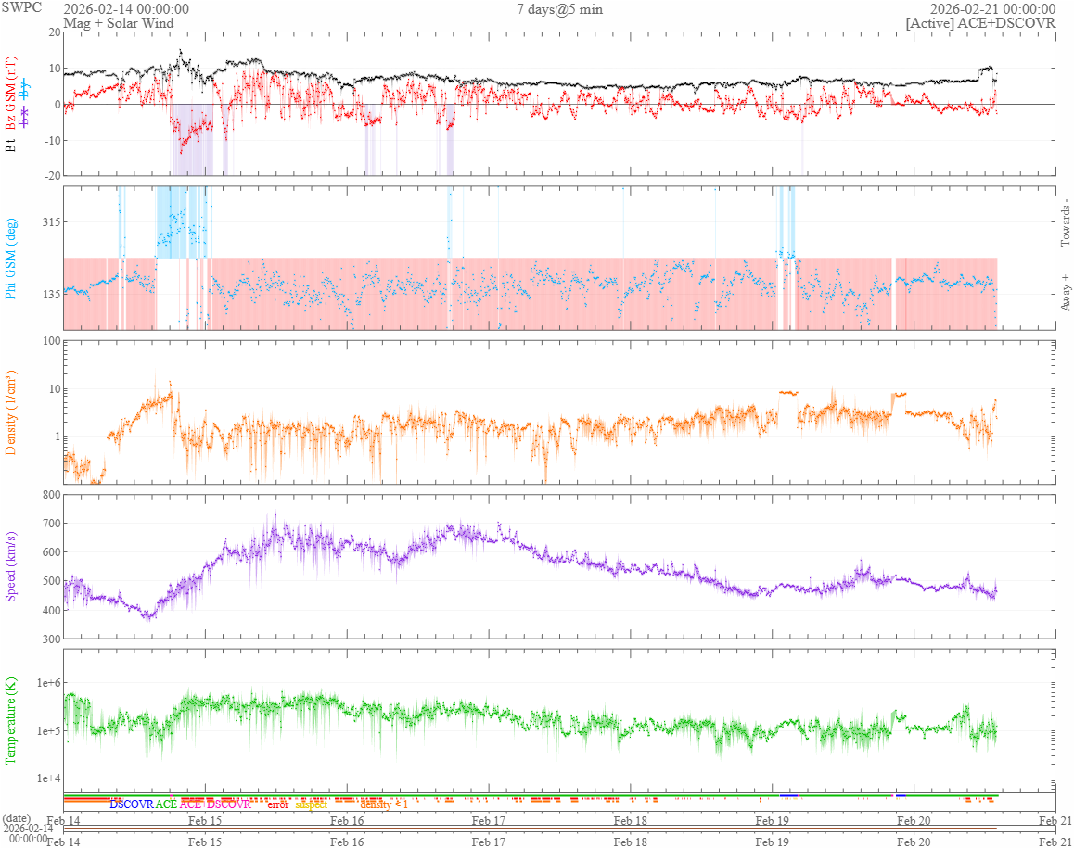Click the 1e+4 tick on the temperature axis
Screen dimensions: 1074x848
49,778
